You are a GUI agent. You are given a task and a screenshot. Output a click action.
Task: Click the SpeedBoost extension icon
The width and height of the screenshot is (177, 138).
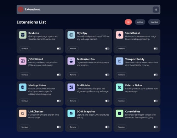tap(120, 35)
